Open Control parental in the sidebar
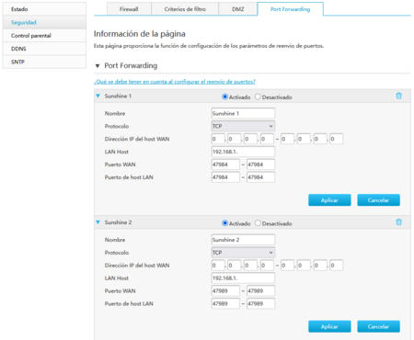The width and height of the screenshot is (414, 340). (x=44, y=36)
